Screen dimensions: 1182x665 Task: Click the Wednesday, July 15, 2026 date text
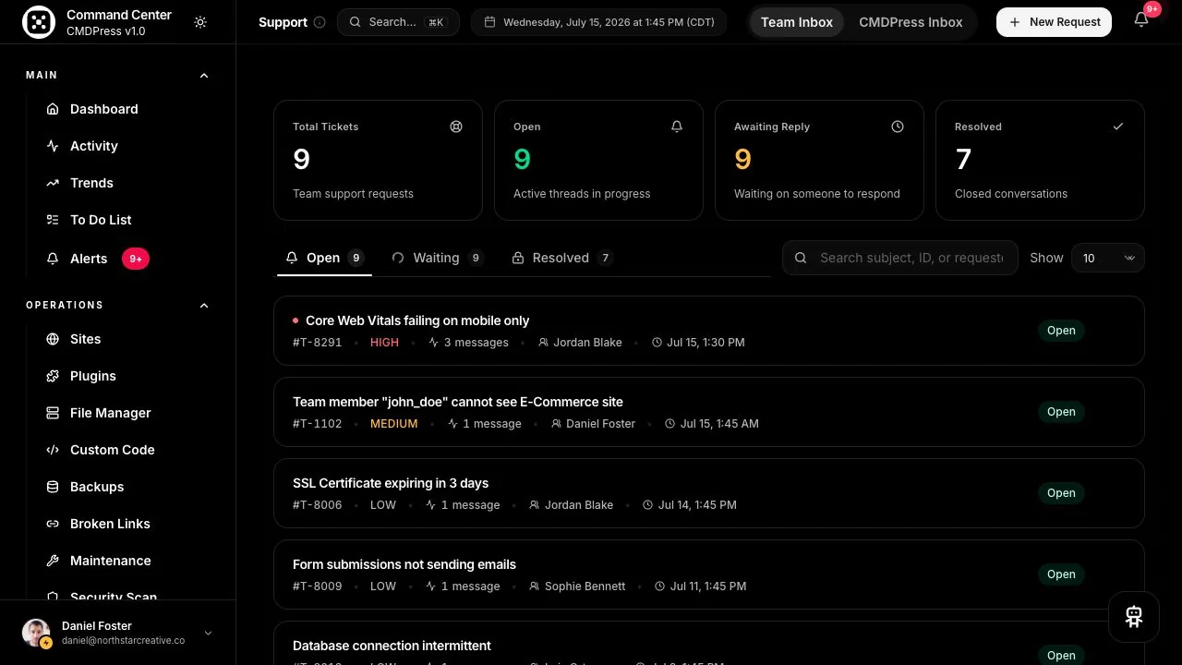(609, 22)
